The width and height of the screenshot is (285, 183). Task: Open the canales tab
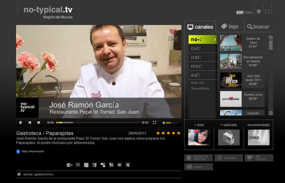pyautogui.click(x=200, y=27)
